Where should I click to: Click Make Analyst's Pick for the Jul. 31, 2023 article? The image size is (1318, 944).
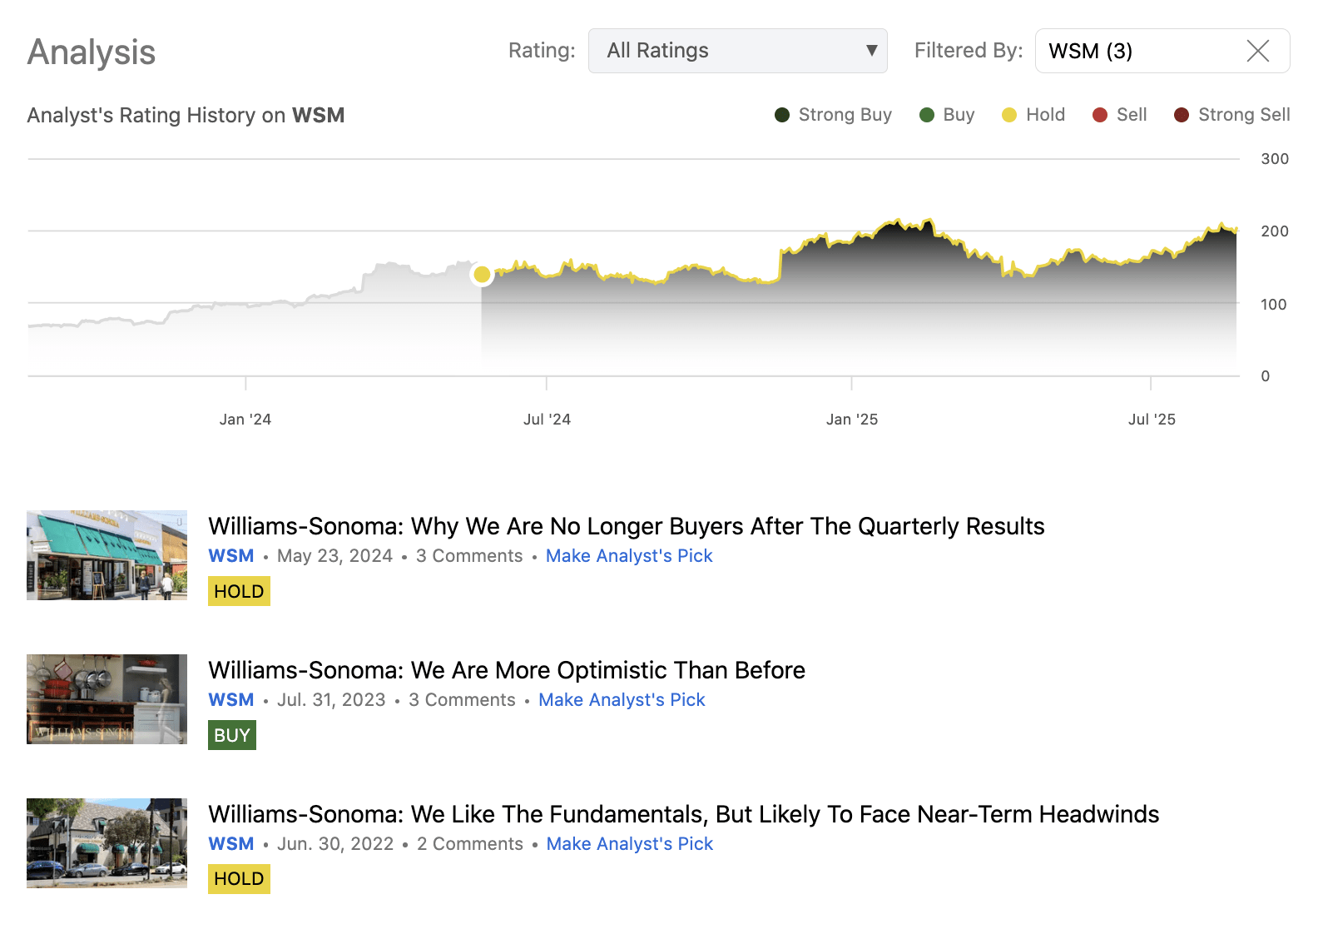[622, 700]
